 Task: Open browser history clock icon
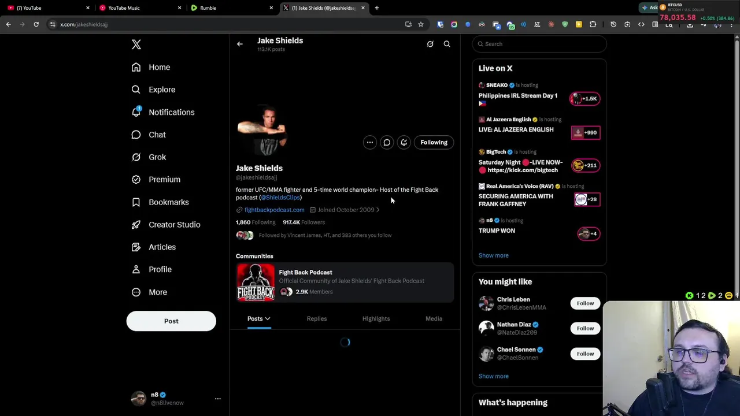click(613, 24)
